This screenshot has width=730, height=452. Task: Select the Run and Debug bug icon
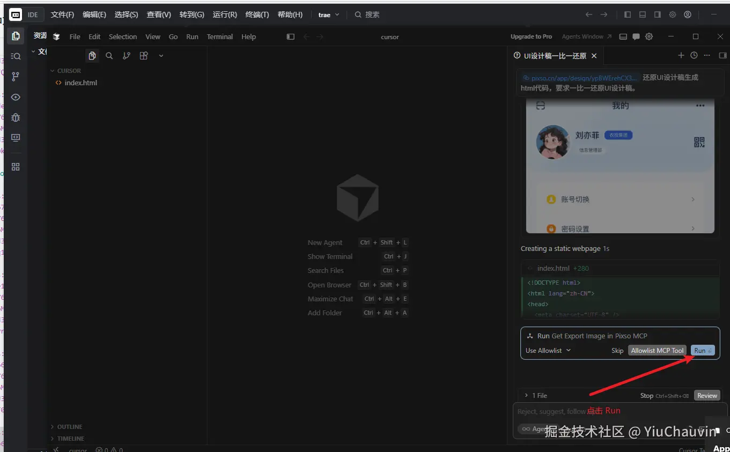click(15, 117)
